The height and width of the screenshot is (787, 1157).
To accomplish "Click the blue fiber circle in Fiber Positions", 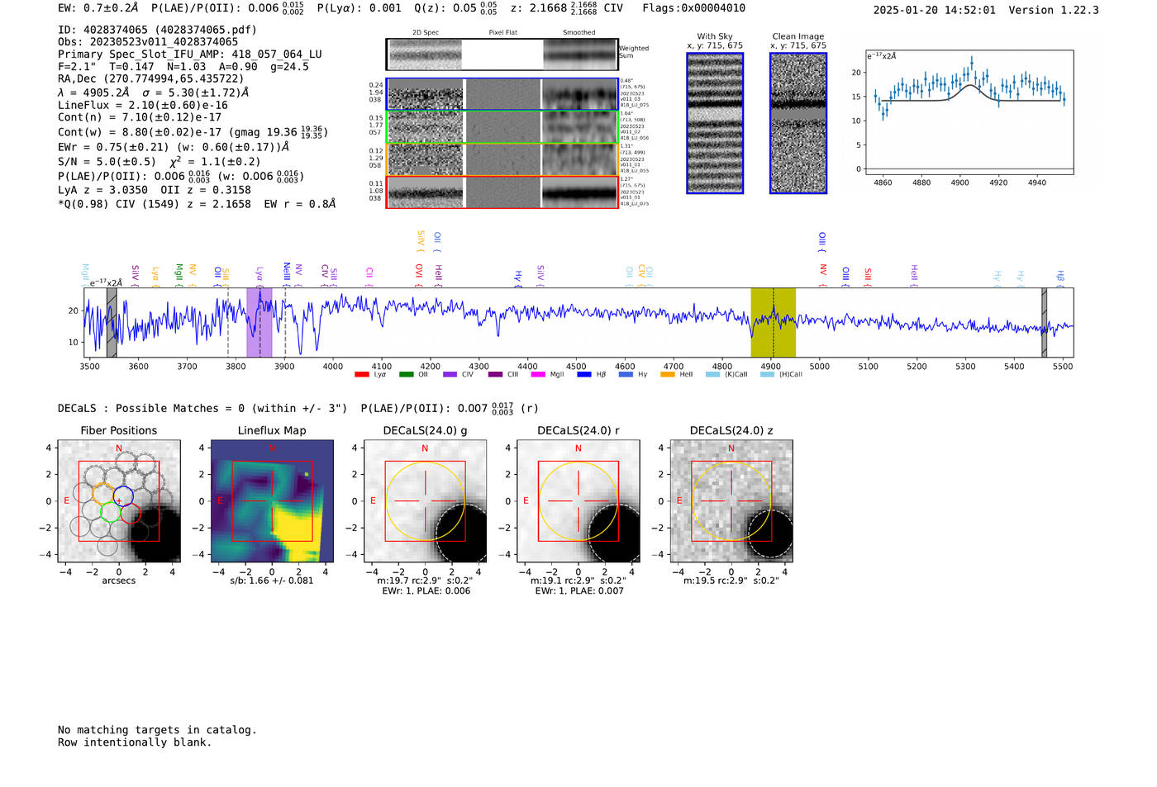I will [x=123, y=497].
